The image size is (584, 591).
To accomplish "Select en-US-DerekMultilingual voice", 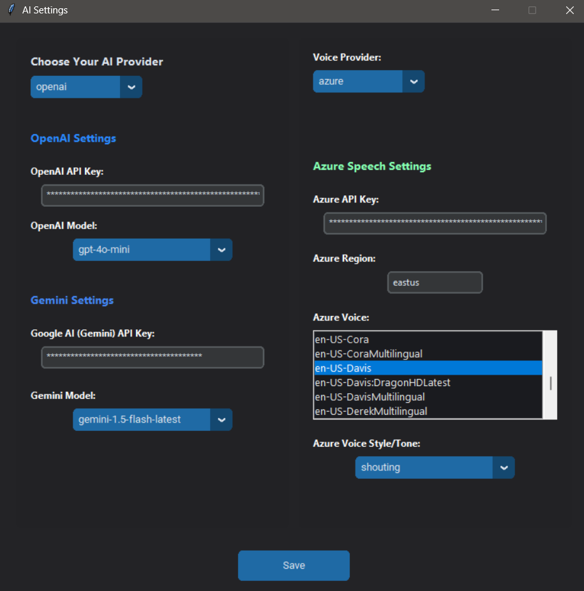I will [x=428, y=411].
